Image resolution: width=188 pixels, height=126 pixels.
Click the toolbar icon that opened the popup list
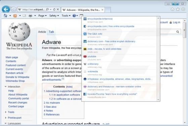click(81, 15)
